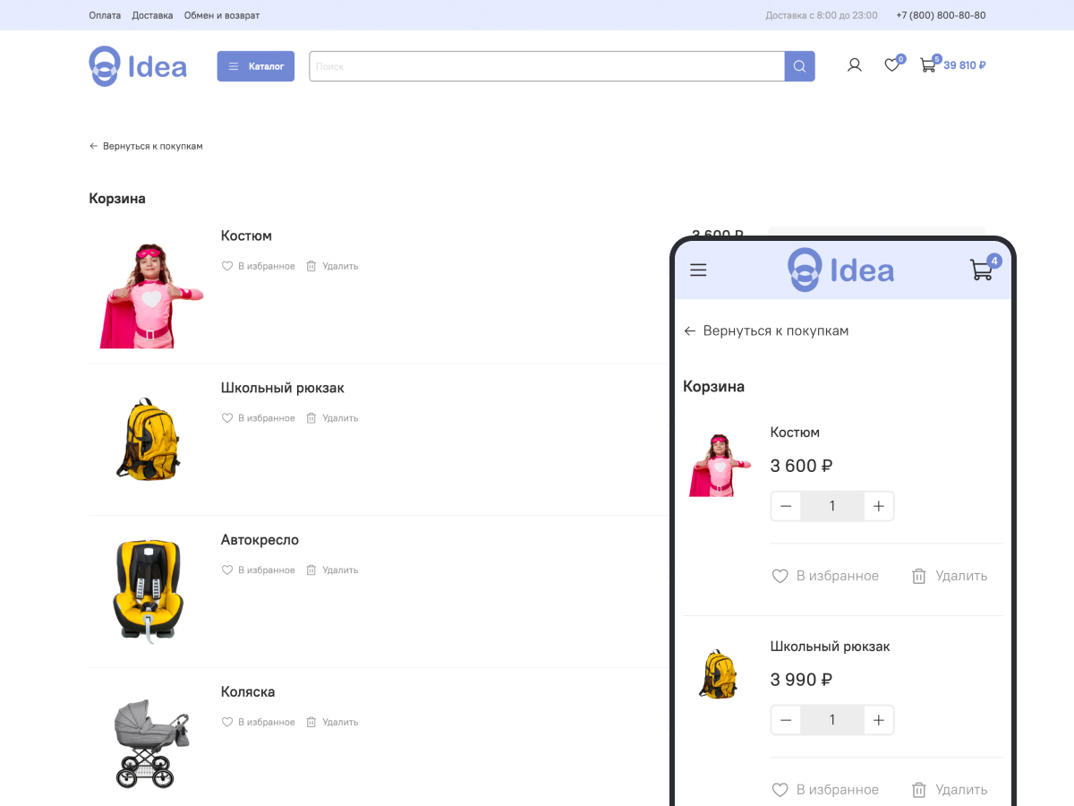
Task: Add Коляска to favorites
Action: point(259,722)
